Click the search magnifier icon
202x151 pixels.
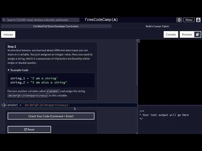(4, 20)
